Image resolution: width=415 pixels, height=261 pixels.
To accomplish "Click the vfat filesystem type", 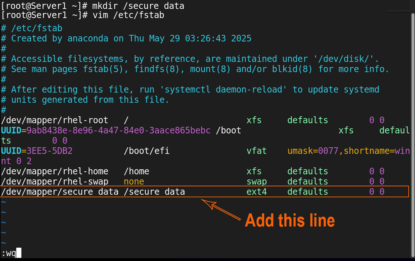I will point(256,151).
